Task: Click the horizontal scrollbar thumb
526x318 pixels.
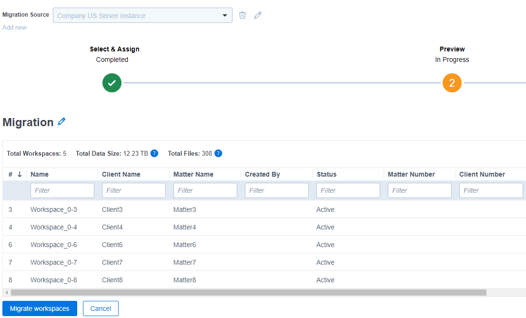Action: point(249,293)
